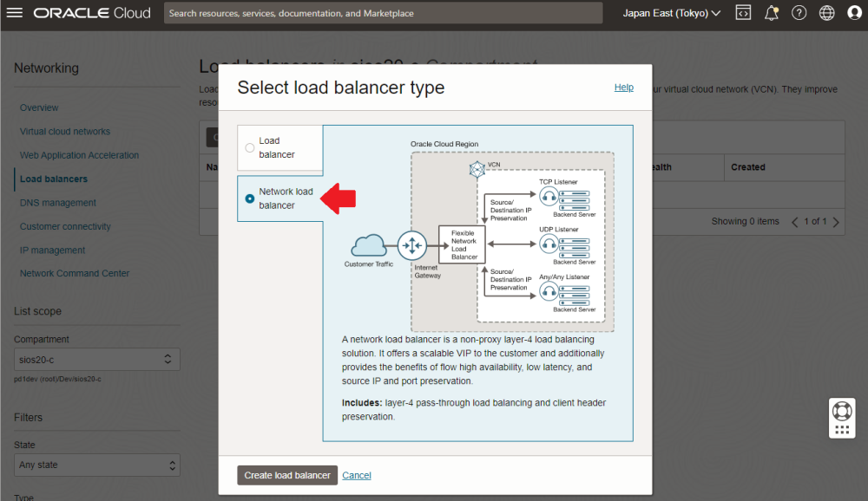This screenshot has width=868, height=501.
Task: Open the State filter dropdown
Action: [x=96, y=465]
